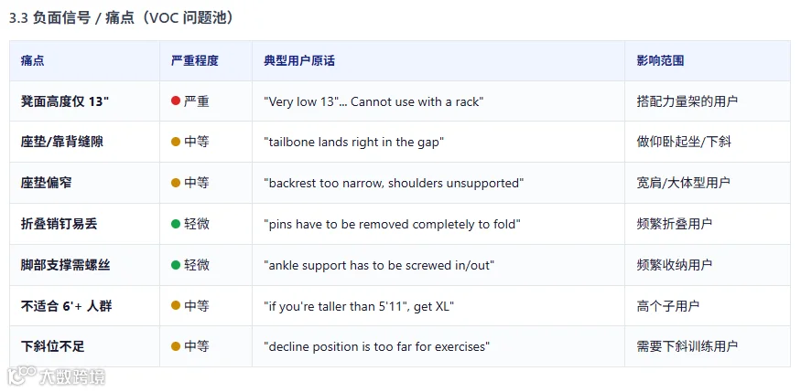Click the red severity dot beside 严重

(x=176, y=101)
